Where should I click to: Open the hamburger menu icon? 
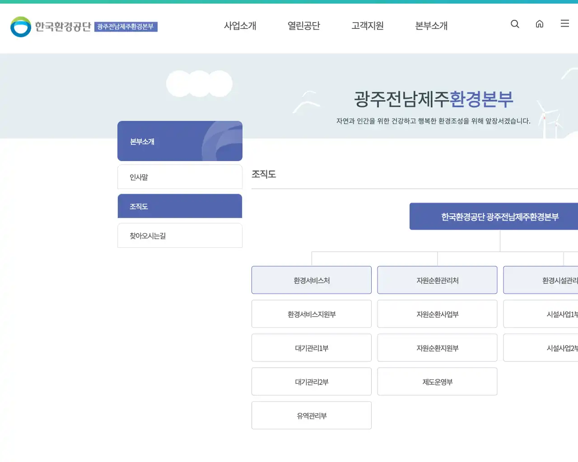pyautogui.click(x=564, y=24)
